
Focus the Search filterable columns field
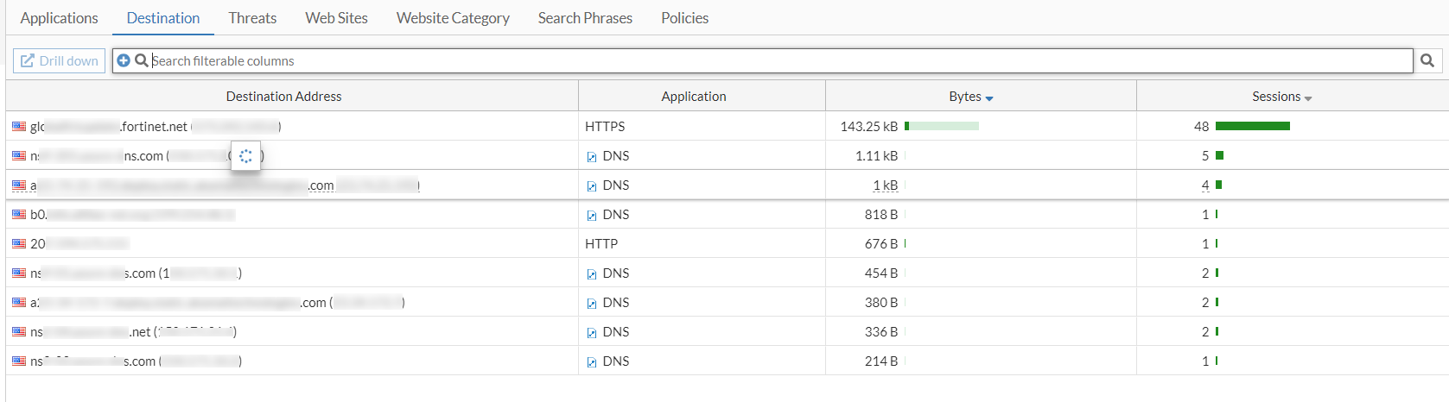pos(778,60)
